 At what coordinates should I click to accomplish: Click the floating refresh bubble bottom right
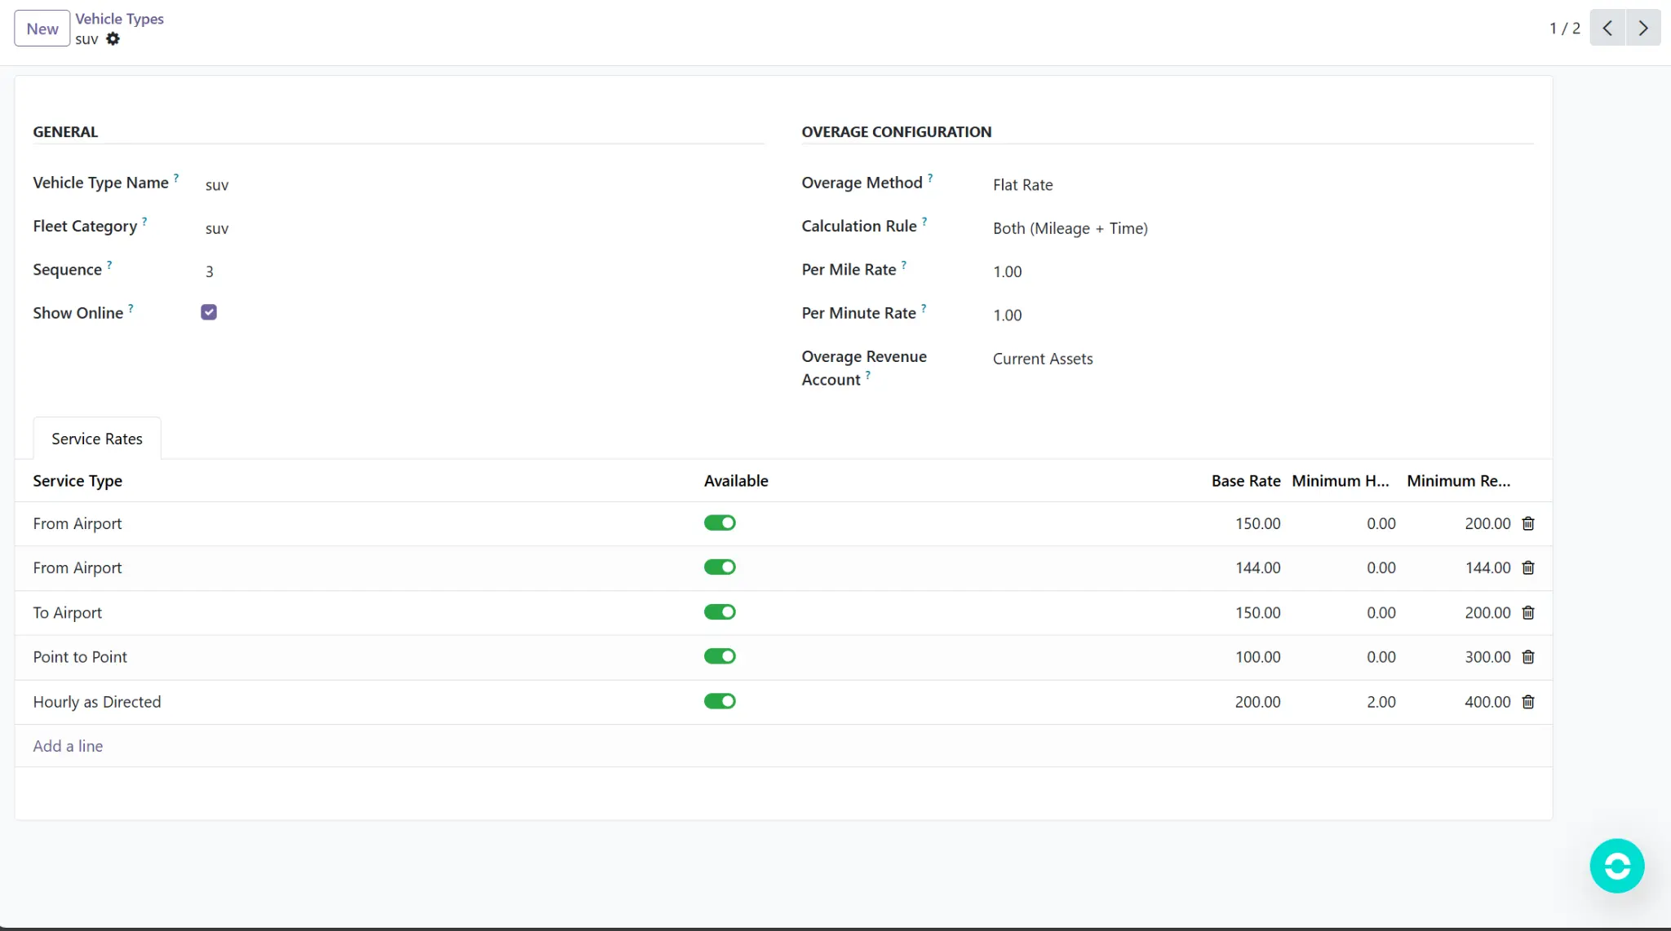[x=1616, y=866]
